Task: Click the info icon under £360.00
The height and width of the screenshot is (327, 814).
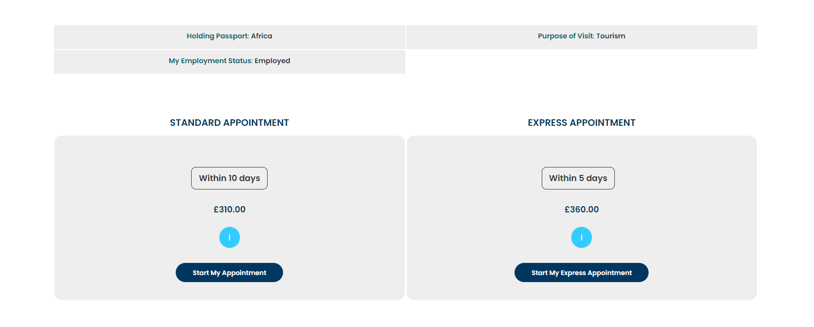Action: (x=581, y=237)
